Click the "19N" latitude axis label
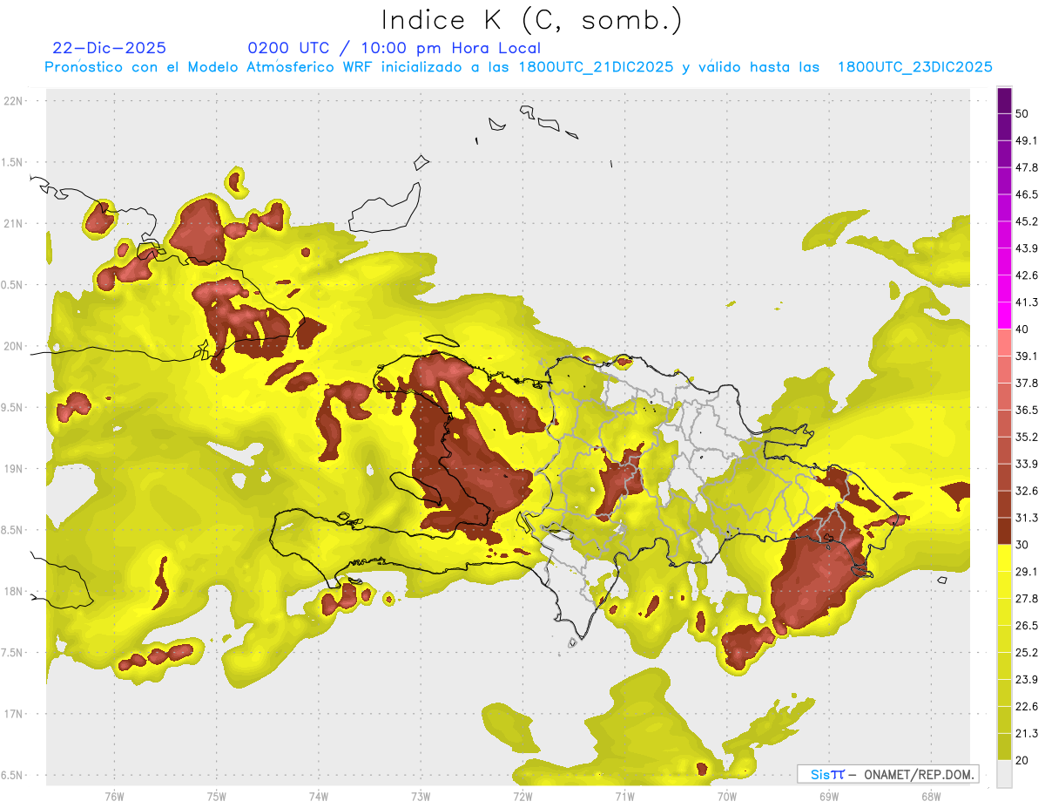The width and height of the screenshot is (1045, 808). 15,469
